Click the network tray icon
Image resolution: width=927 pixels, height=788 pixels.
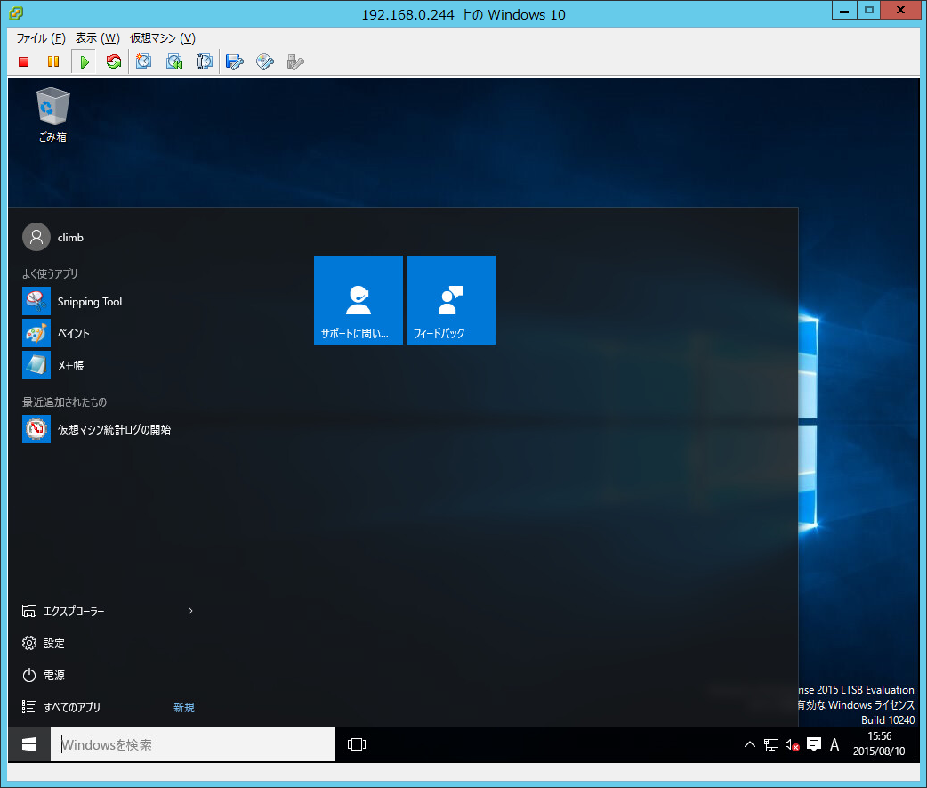771,744
